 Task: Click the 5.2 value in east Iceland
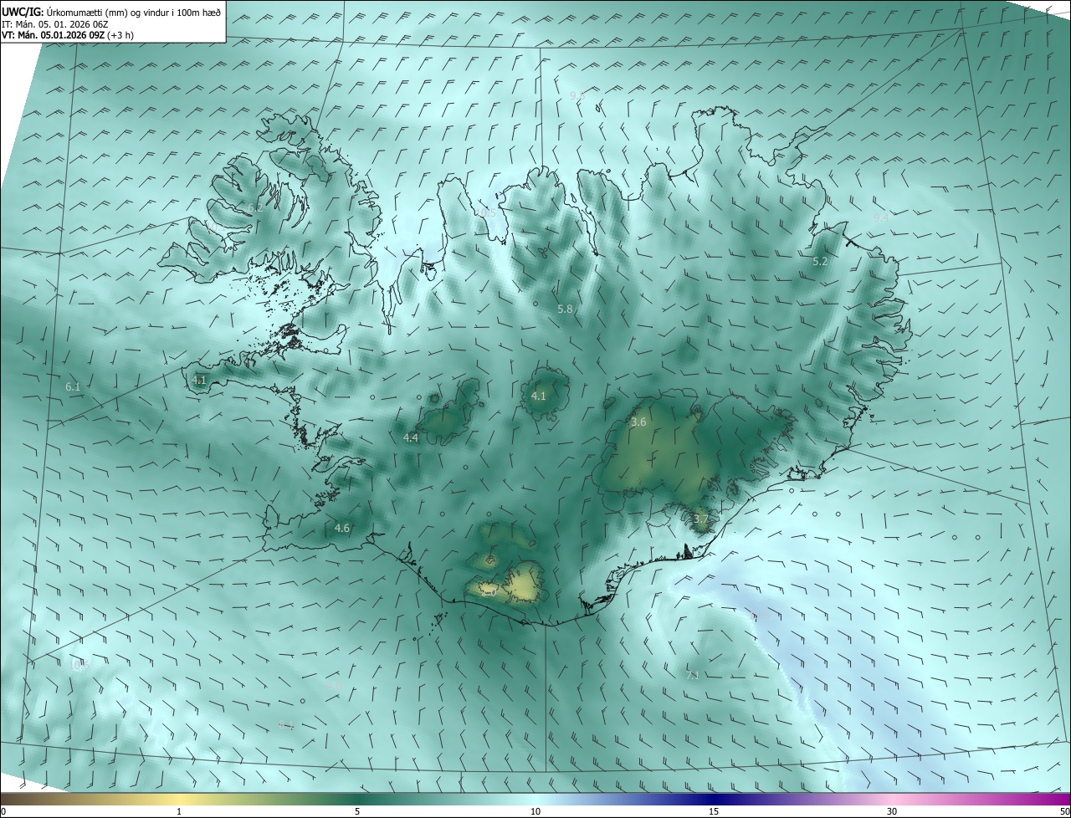click(x=820, y=262)
